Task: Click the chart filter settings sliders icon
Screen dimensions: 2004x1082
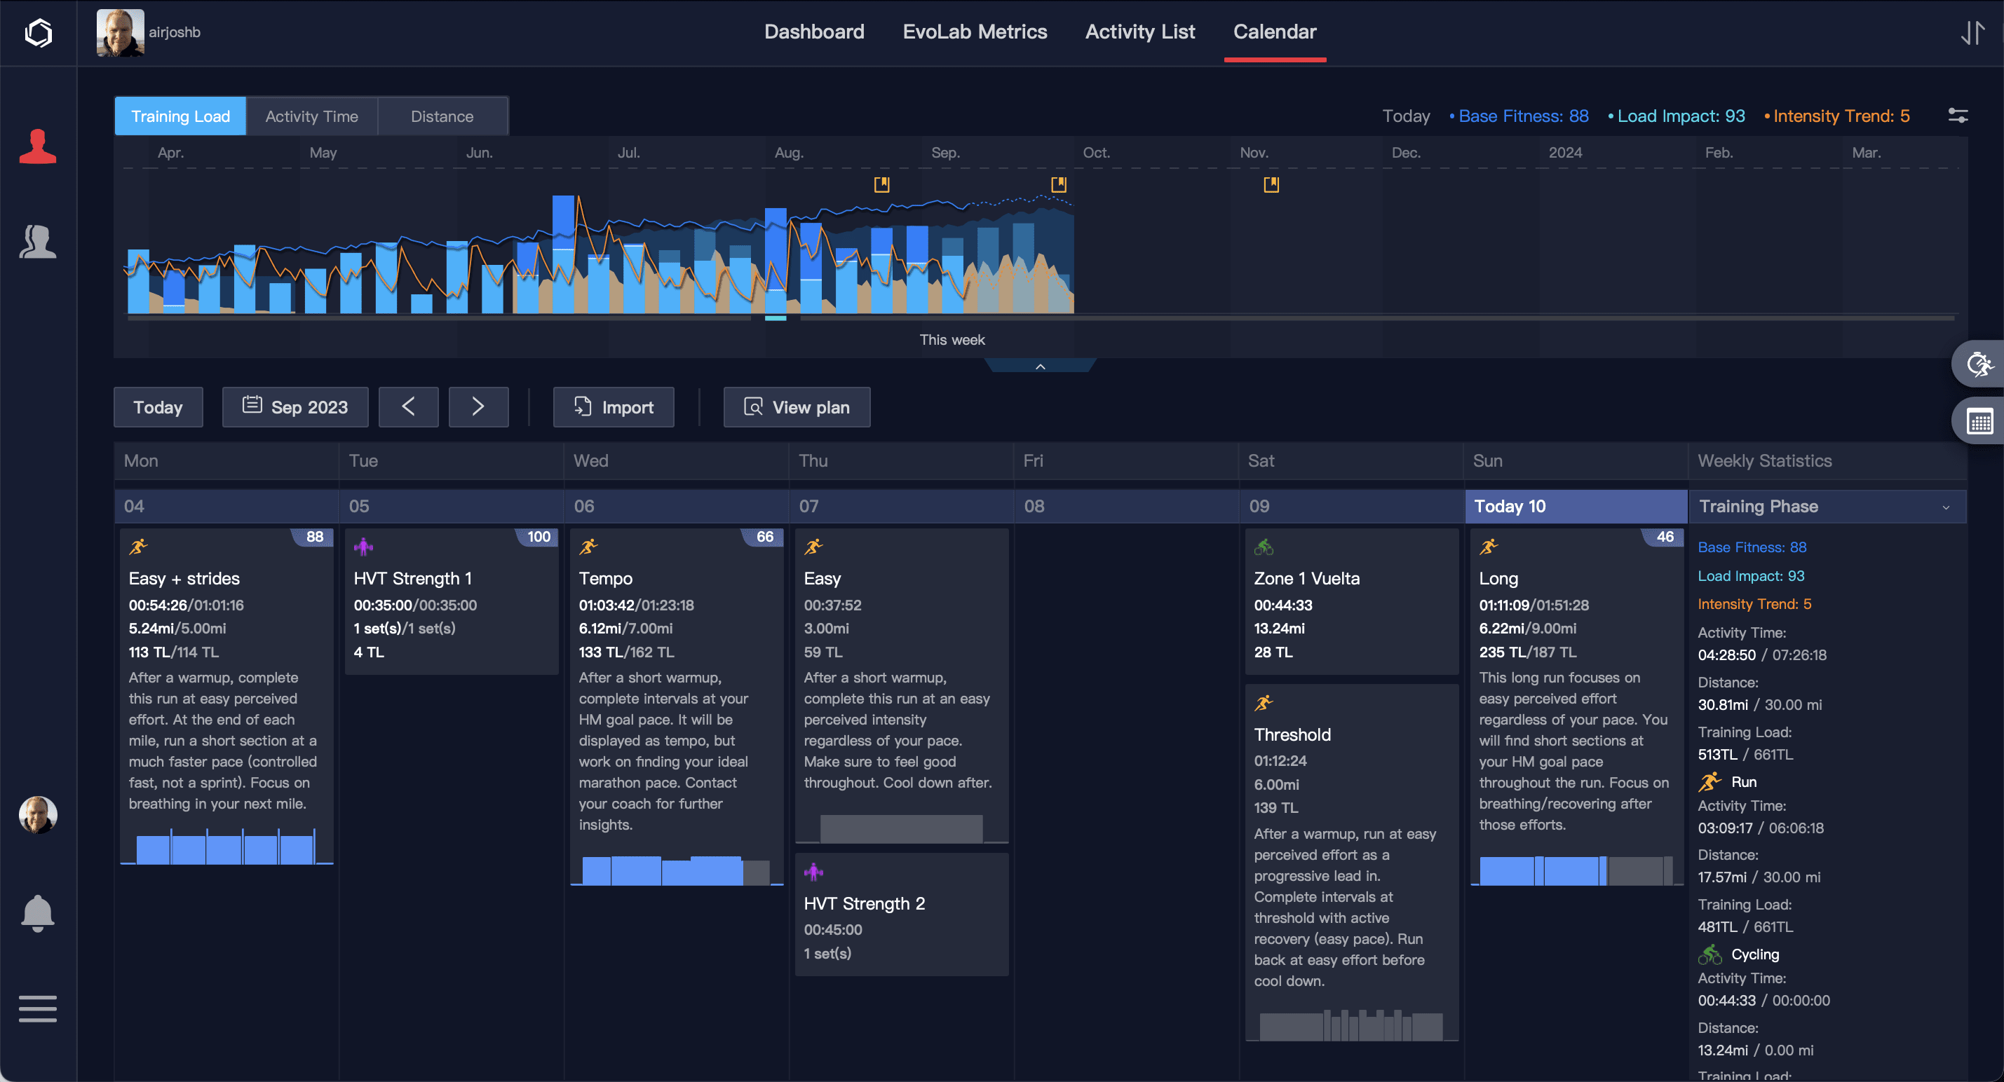Action: (1957, 116)
